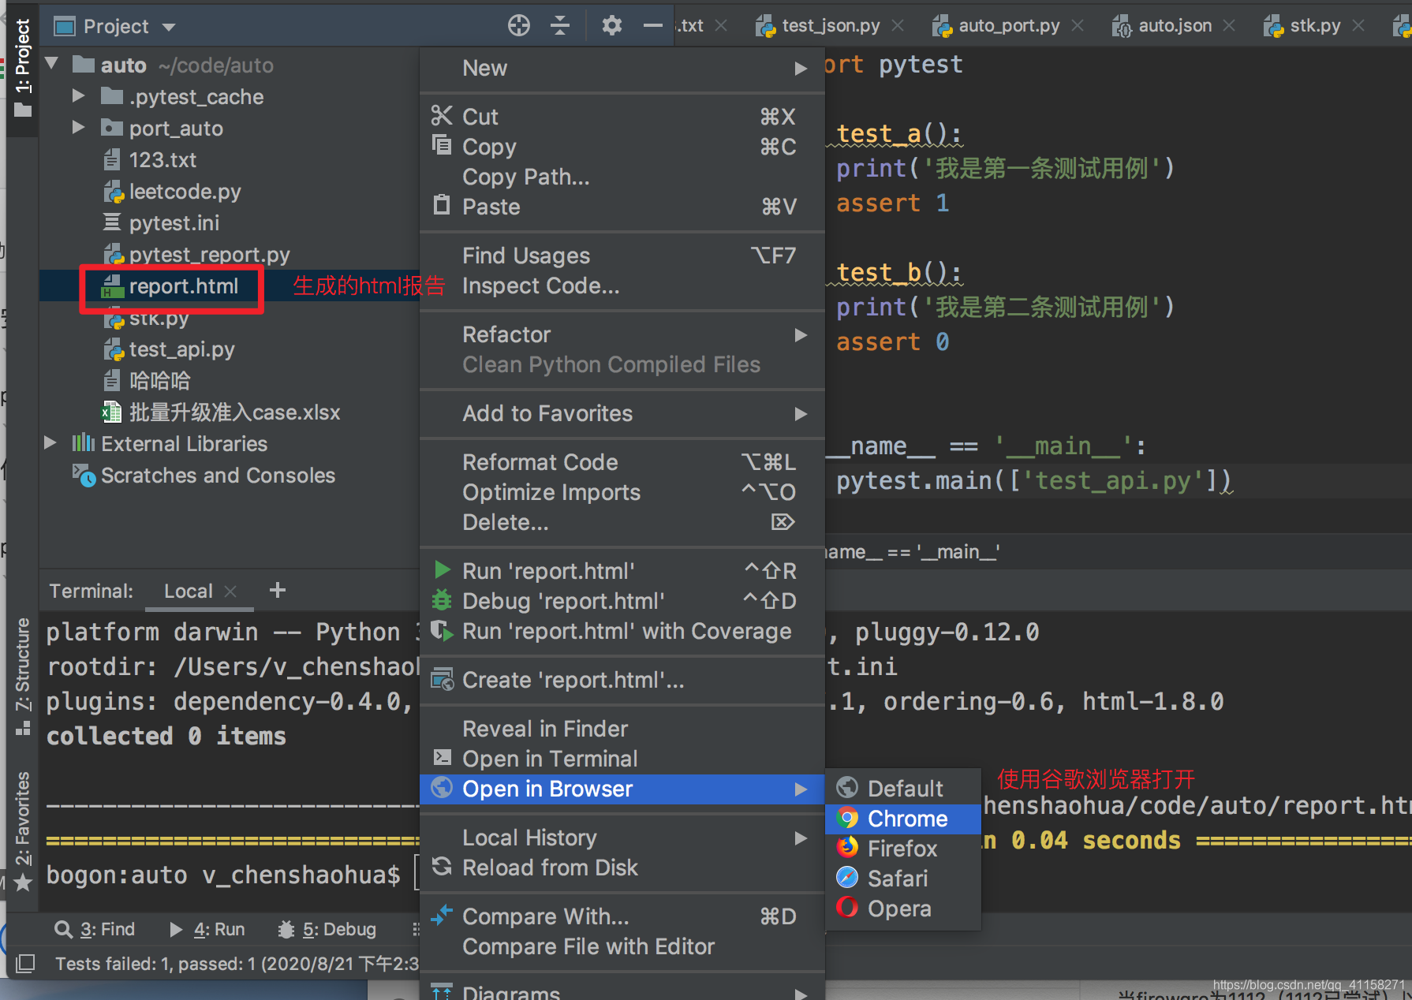
Task: Expand the port_auto folder
Action: (x=78, y=127)
